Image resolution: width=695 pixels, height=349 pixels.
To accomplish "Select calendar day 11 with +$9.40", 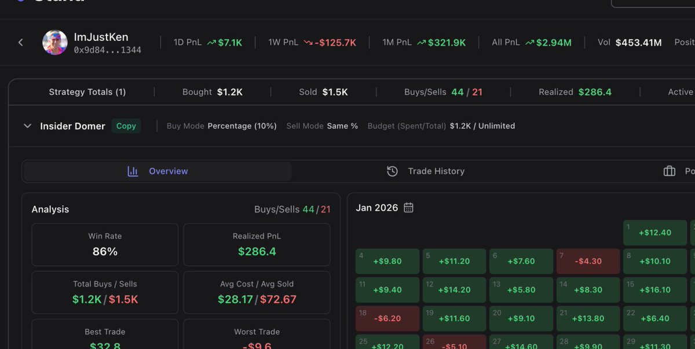I will pyautogui.click(x=387, y=289).
